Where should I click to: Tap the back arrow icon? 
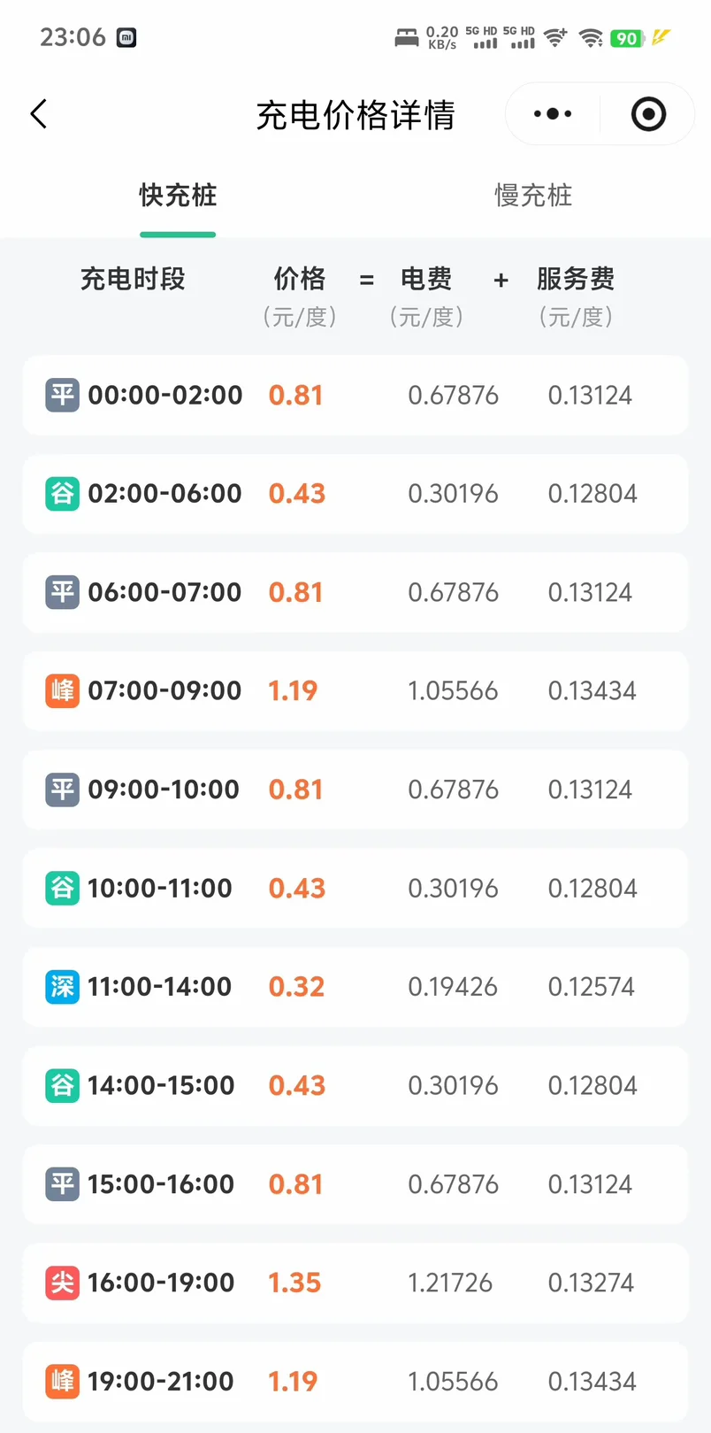[39, 114]
